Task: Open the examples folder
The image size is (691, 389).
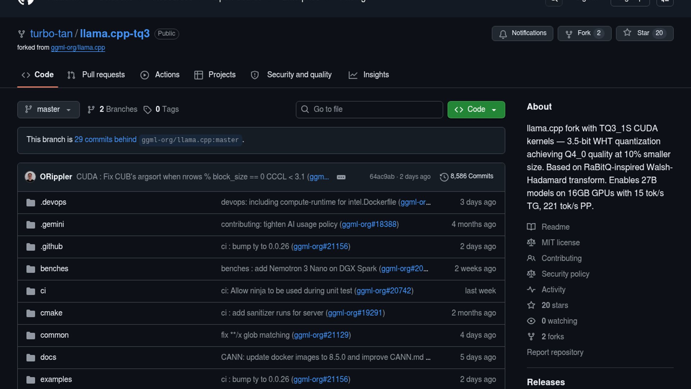Action: [x=56, y=379]
